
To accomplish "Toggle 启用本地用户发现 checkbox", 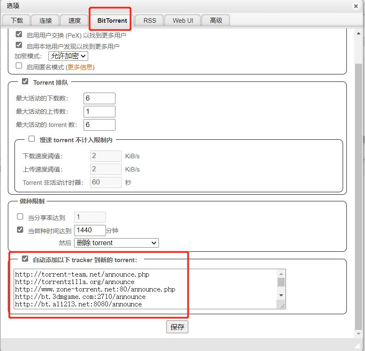I will click(19, 45).
